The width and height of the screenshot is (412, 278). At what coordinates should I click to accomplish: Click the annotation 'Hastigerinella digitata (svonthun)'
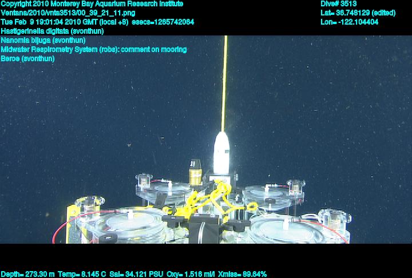52,31
